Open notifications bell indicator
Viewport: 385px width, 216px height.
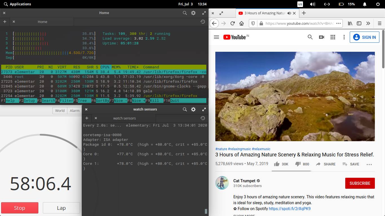click(x=365, y=4)
